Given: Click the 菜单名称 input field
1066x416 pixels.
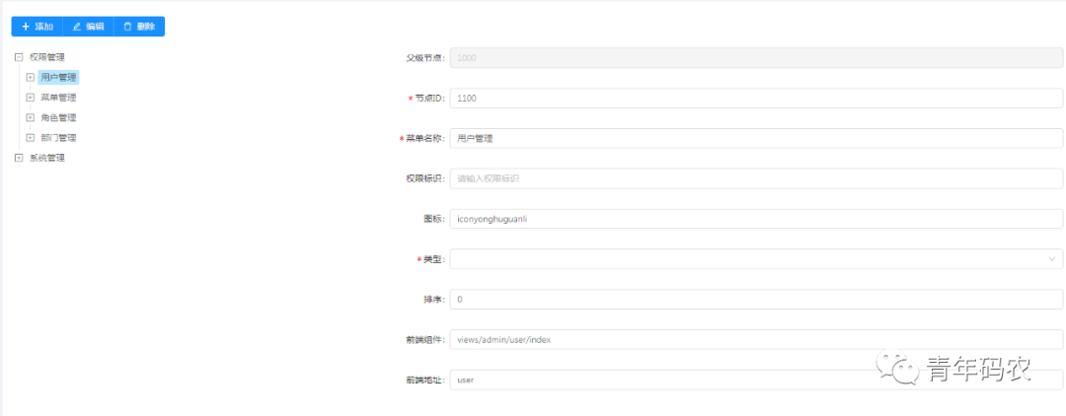Looking at the screenshot, I should click(x=756, y=138).
